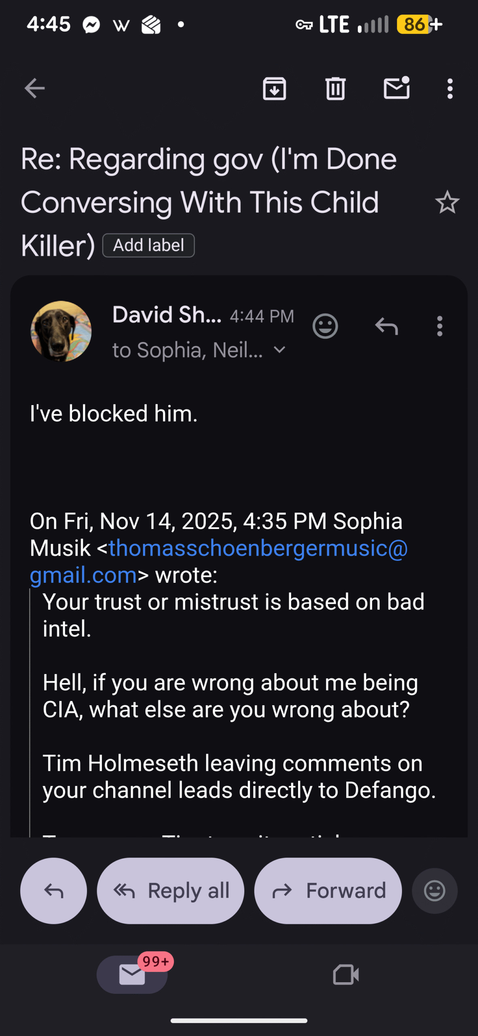The height and width of the screenshot is (1036, 478).
Task: Expand recipient details chevron
Action: 280,350
